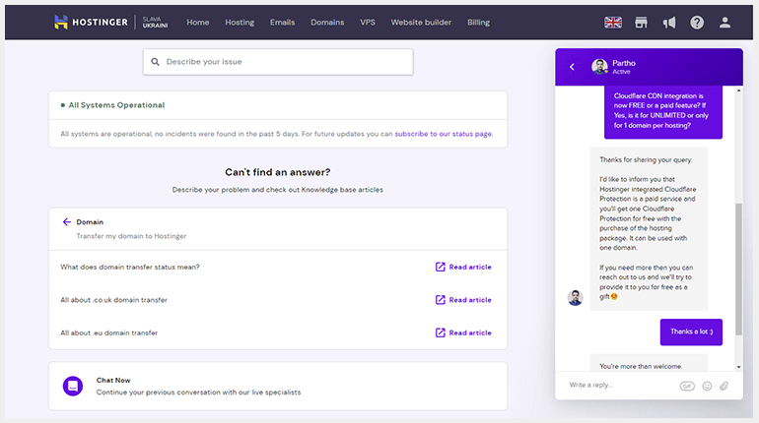Viewport: 759px width, 423px height.
Task: Click external link icon for .co.uk transfer
Action: click(x=440, y=300)
